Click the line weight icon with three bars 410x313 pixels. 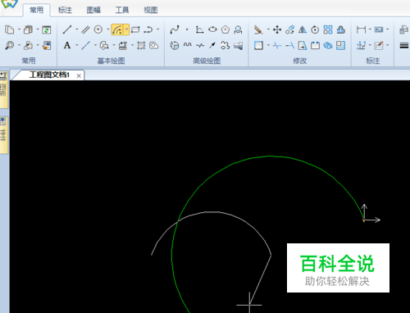click(x=404, y=45)
